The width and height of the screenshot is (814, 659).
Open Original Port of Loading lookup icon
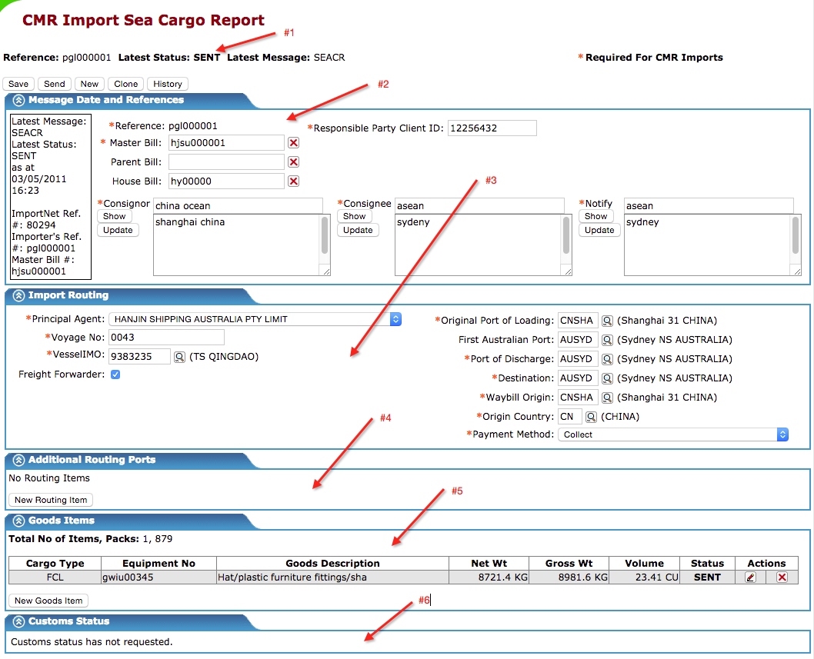click(607, 321)
